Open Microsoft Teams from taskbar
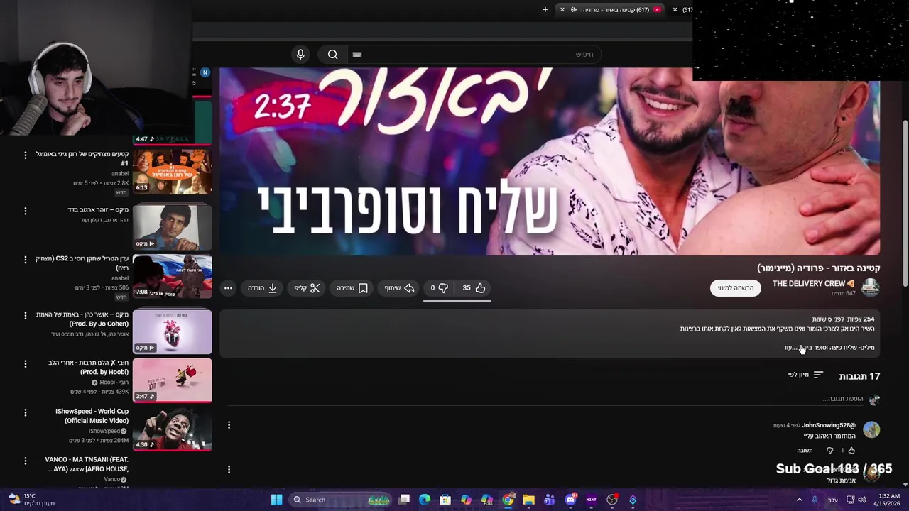The image size is (909, 511). pos(549,500)
